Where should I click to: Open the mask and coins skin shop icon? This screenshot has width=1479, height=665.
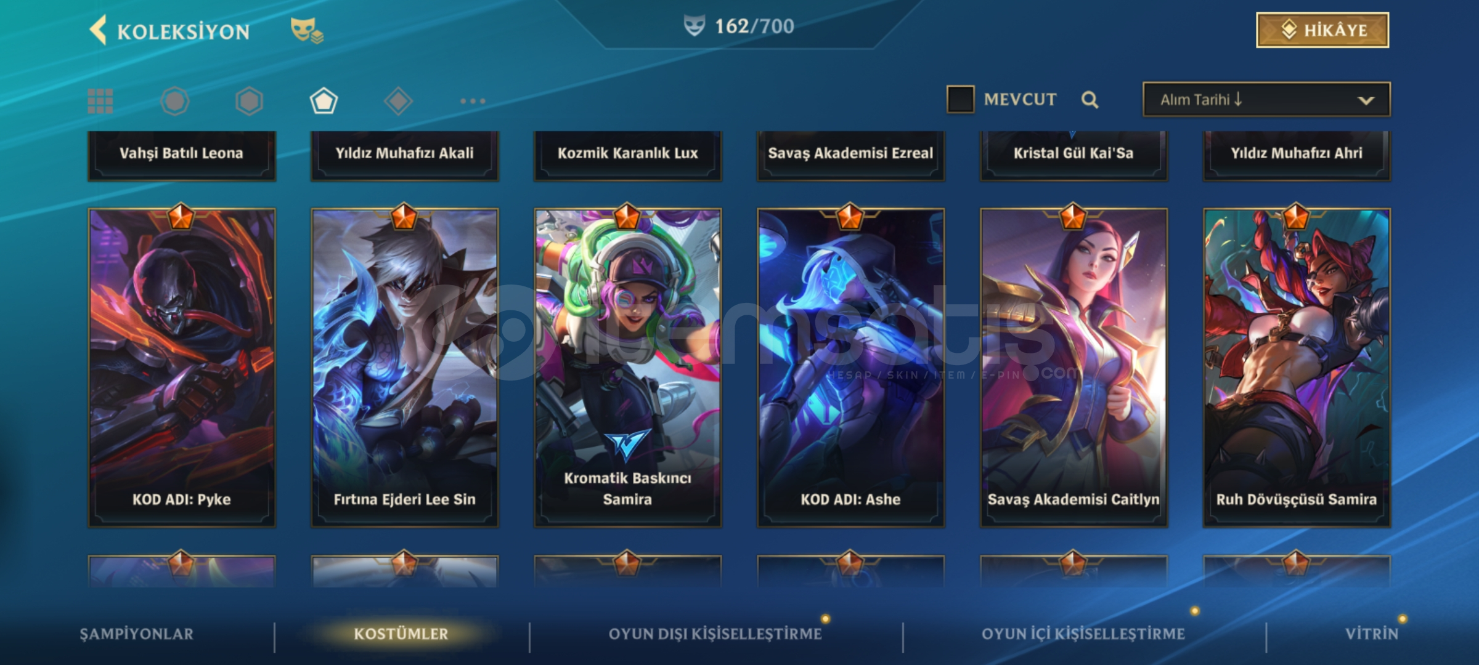coord(307,30)
